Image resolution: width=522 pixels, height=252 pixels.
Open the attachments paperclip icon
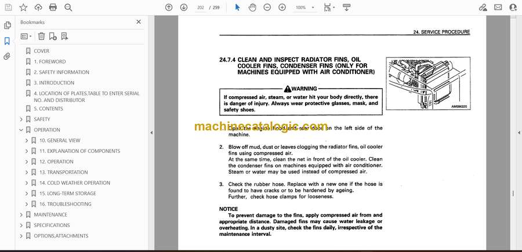[7, 56]
